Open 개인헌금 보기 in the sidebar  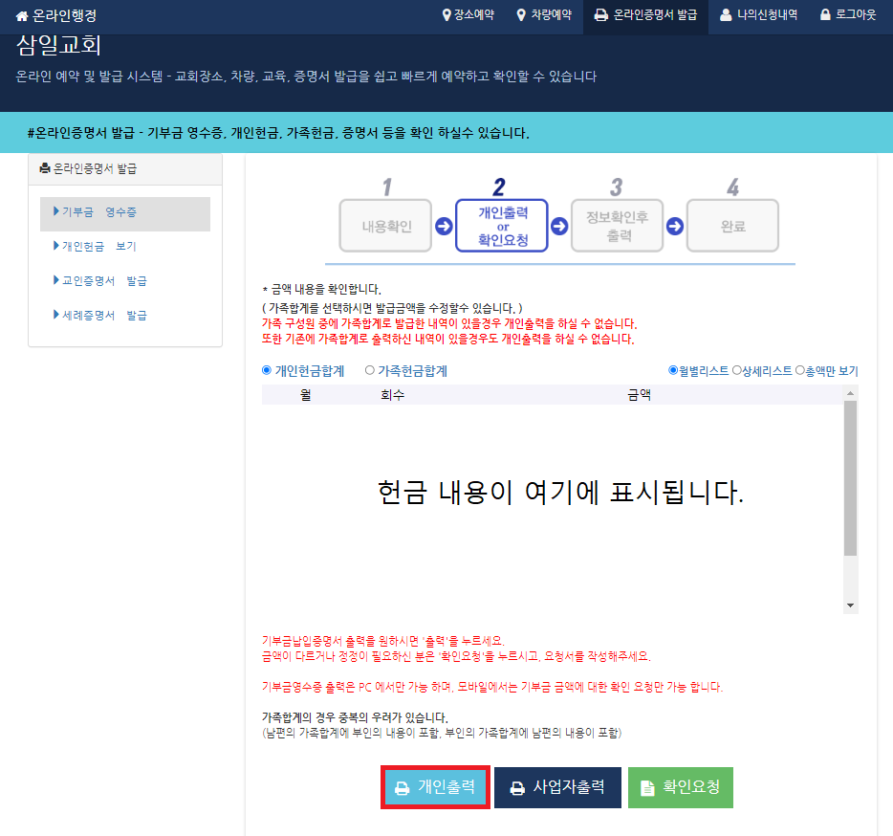pos(98,246)
